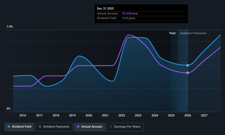Click the 2021 x-axis label
The width and height of the screenshot is (225, 135).
(105, 115)
